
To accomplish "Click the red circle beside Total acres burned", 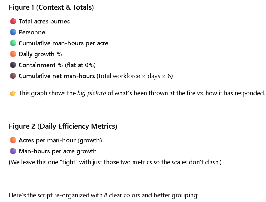I will 13,21.
